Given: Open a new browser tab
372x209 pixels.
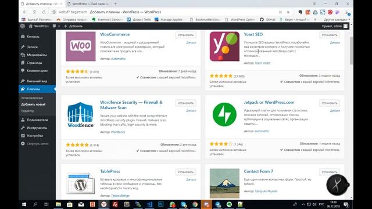Looking at the screenshot, I should [116, 4].
